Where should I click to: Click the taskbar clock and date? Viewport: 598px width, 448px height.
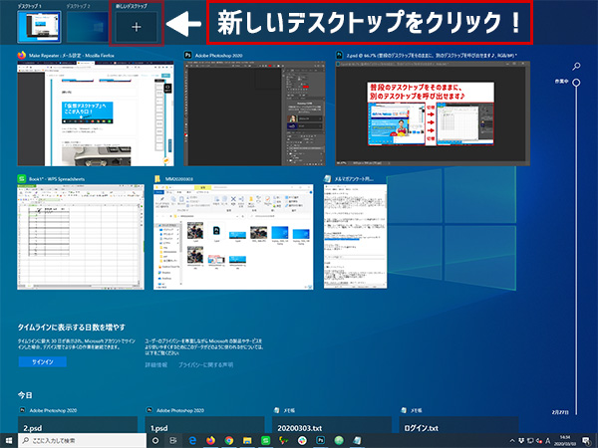click(x=565, y=440)
